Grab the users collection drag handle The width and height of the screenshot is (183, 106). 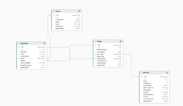tap(54, 11)
